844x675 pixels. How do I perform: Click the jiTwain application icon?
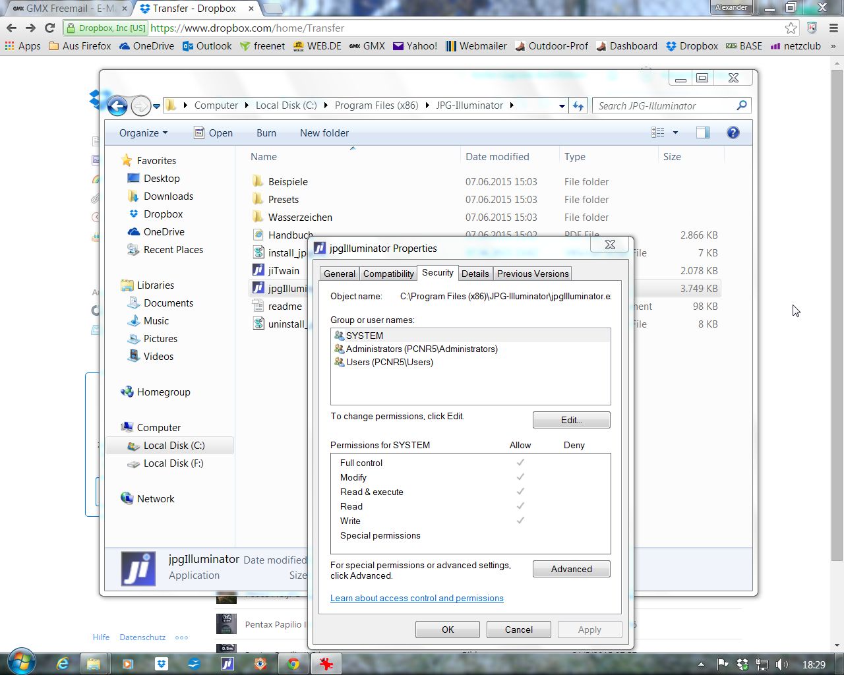258,270
